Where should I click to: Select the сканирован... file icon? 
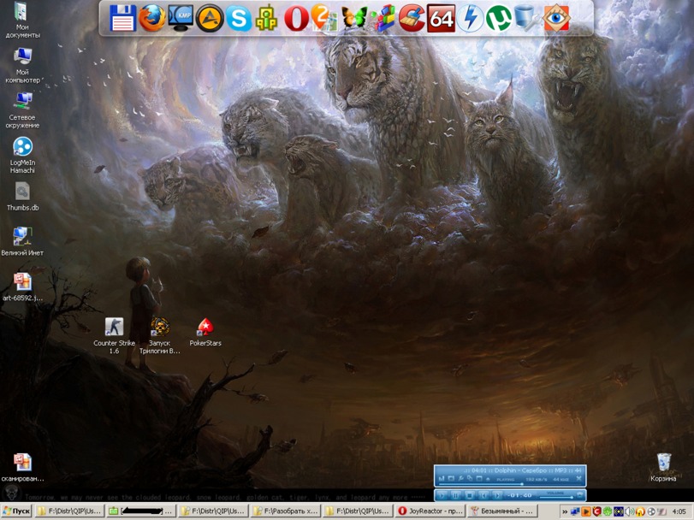click(22, 467)
